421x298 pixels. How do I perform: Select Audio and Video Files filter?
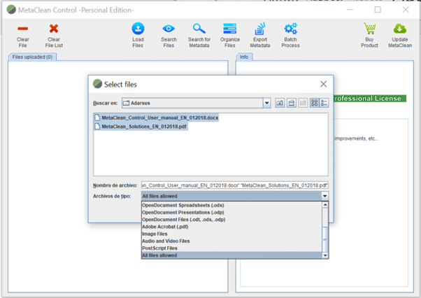click(170, 241)
